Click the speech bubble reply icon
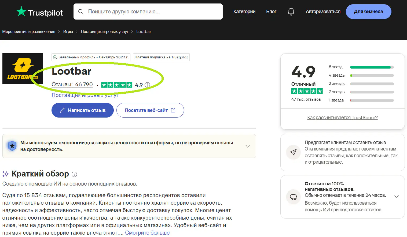Viewport: 407px width, 237px height. [x=294, y=197]
